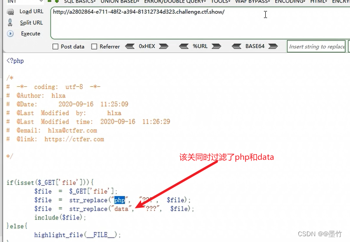Viewport: 350px width, 242px height.
Task: Click the 'Insert string to replace' field
Action: 316,46
